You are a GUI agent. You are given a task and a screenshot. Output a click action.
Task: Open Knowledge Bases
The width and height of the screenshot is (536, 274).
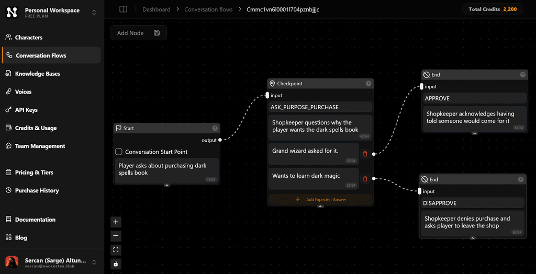click(51, 73)
